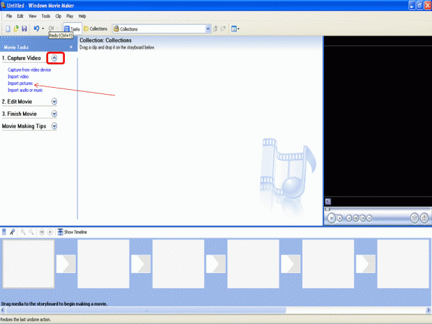Click the Import pictures link
This screenshot has height=324, width=432.
pyautogui.click(x=20, y=83)
